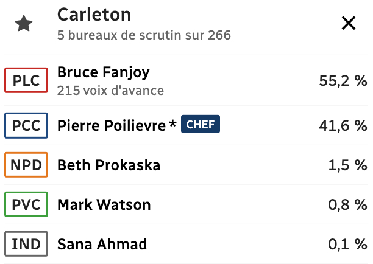Click the PCC party badge
Screen dimensions: 373x264
point(26,126)
